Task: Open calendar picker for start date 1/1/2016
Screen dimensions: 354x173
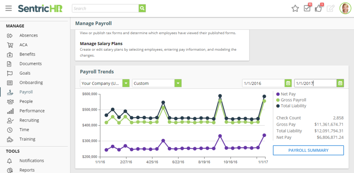Action: tap(288, 83)
